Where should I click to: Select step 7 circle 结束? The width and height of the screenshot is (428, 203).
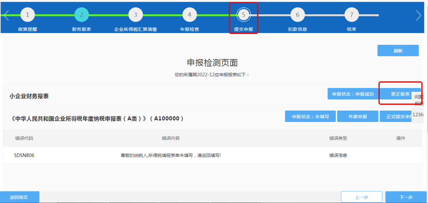352,15
